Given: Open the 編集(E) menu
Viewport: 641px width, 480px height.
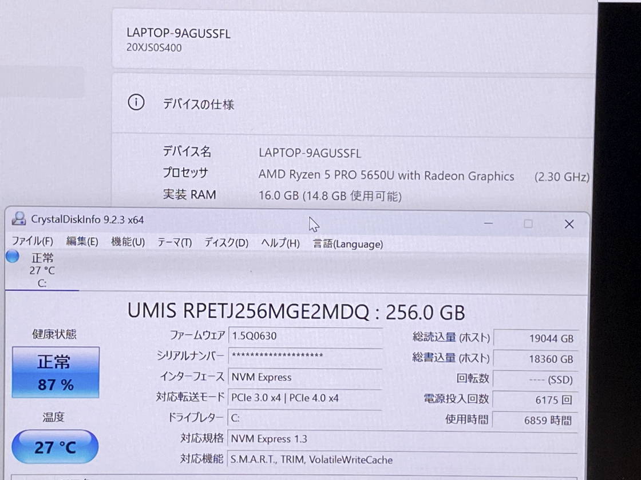Looking at the screenshot, I should point(82,242).
